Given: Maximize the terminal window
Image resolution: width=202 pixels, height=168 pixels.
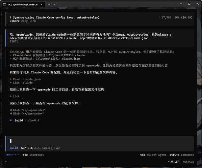Looking at the screenshot, I should (x=189, y=4).
